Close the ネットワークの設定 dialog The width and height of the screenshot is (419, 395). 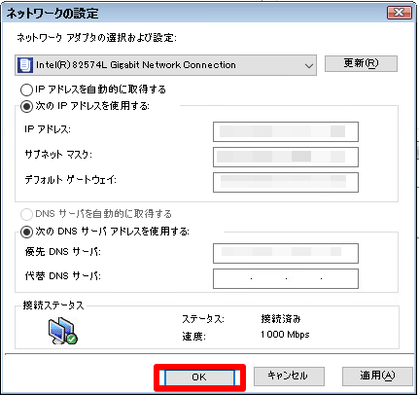pyautogui.click(x=400, y=13)
